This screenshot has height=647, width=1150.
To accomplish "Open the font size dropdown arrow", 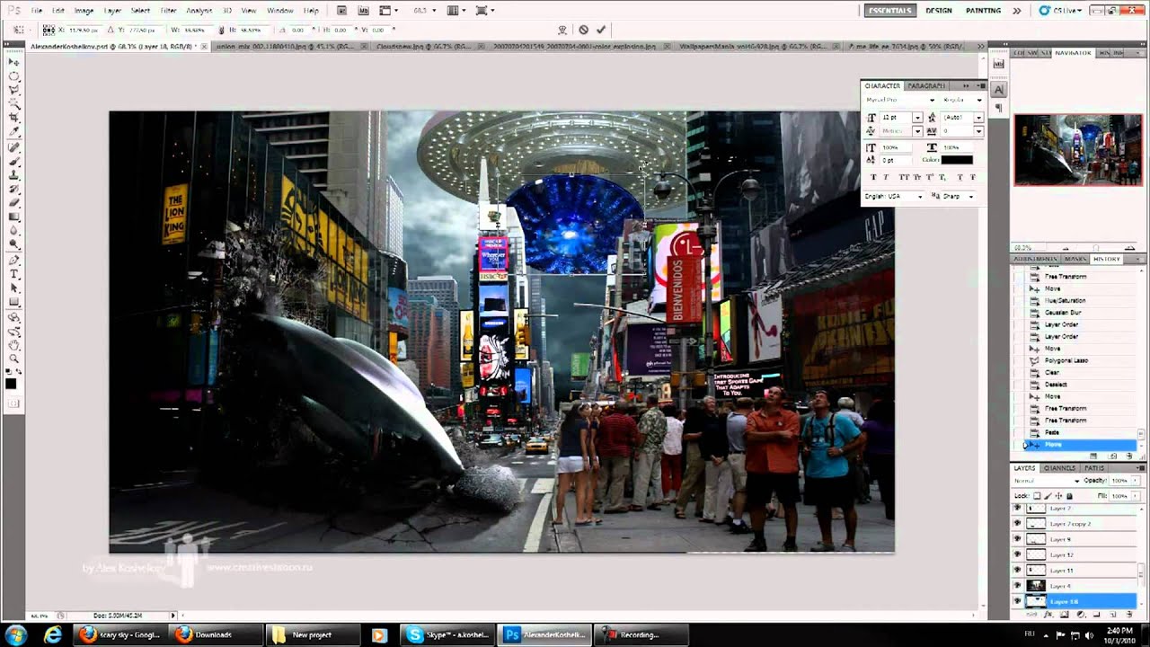I will pos(917,118).
